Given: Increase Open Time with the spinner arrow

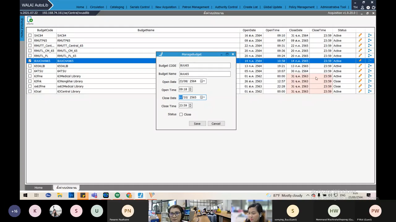Looking at the screenshot, I should click(x=190, y=88).
